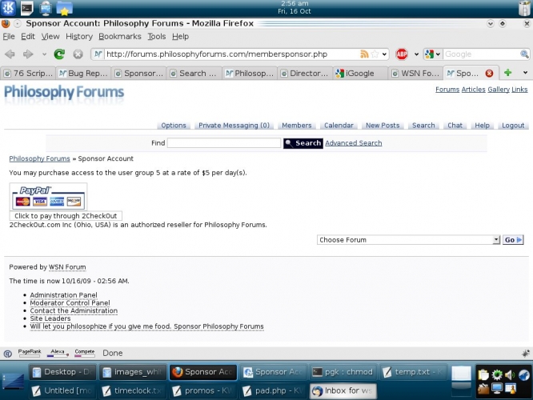Open the KDE application menu
Viewport: 533px width, 400px height.
point(8,9)
